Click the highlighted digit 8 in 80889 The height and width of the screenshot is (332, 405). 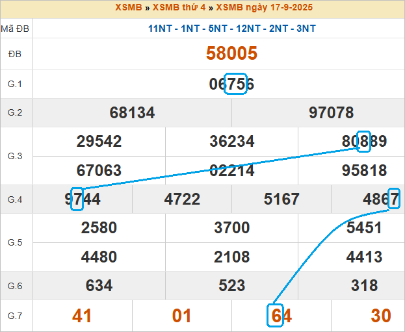pyautogui.click(x=364, y=142)
